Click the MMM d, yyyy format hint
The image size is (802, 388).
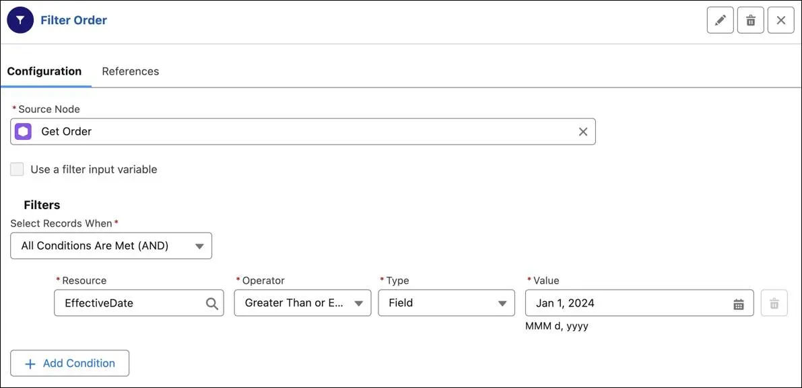pos(557,326)
